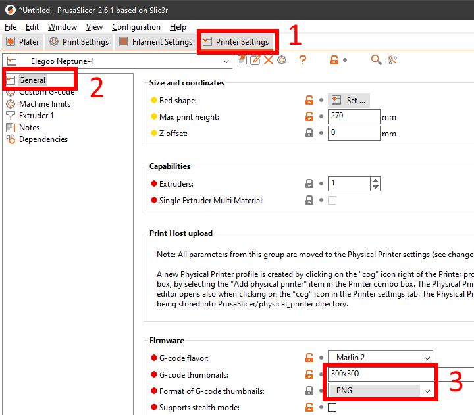The width and height of the screenshot is (474, 415).
Task: Open the Edit menu
Action: [32, 27]
